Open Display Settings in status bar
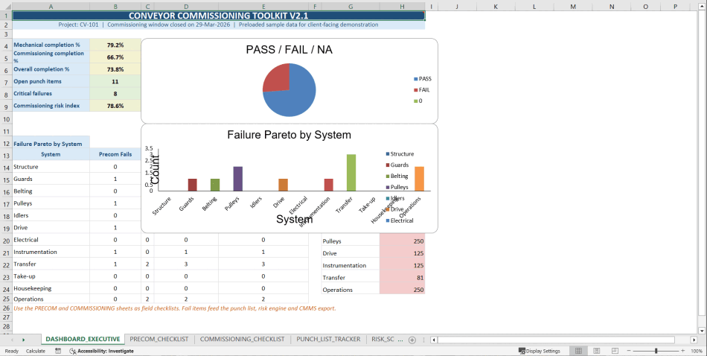Viewport: 707px width, 356px height. [x=540, y=351]
